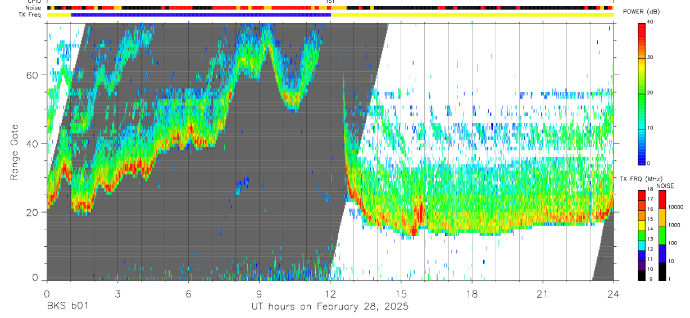Select the NOISE colorbar

662,235
